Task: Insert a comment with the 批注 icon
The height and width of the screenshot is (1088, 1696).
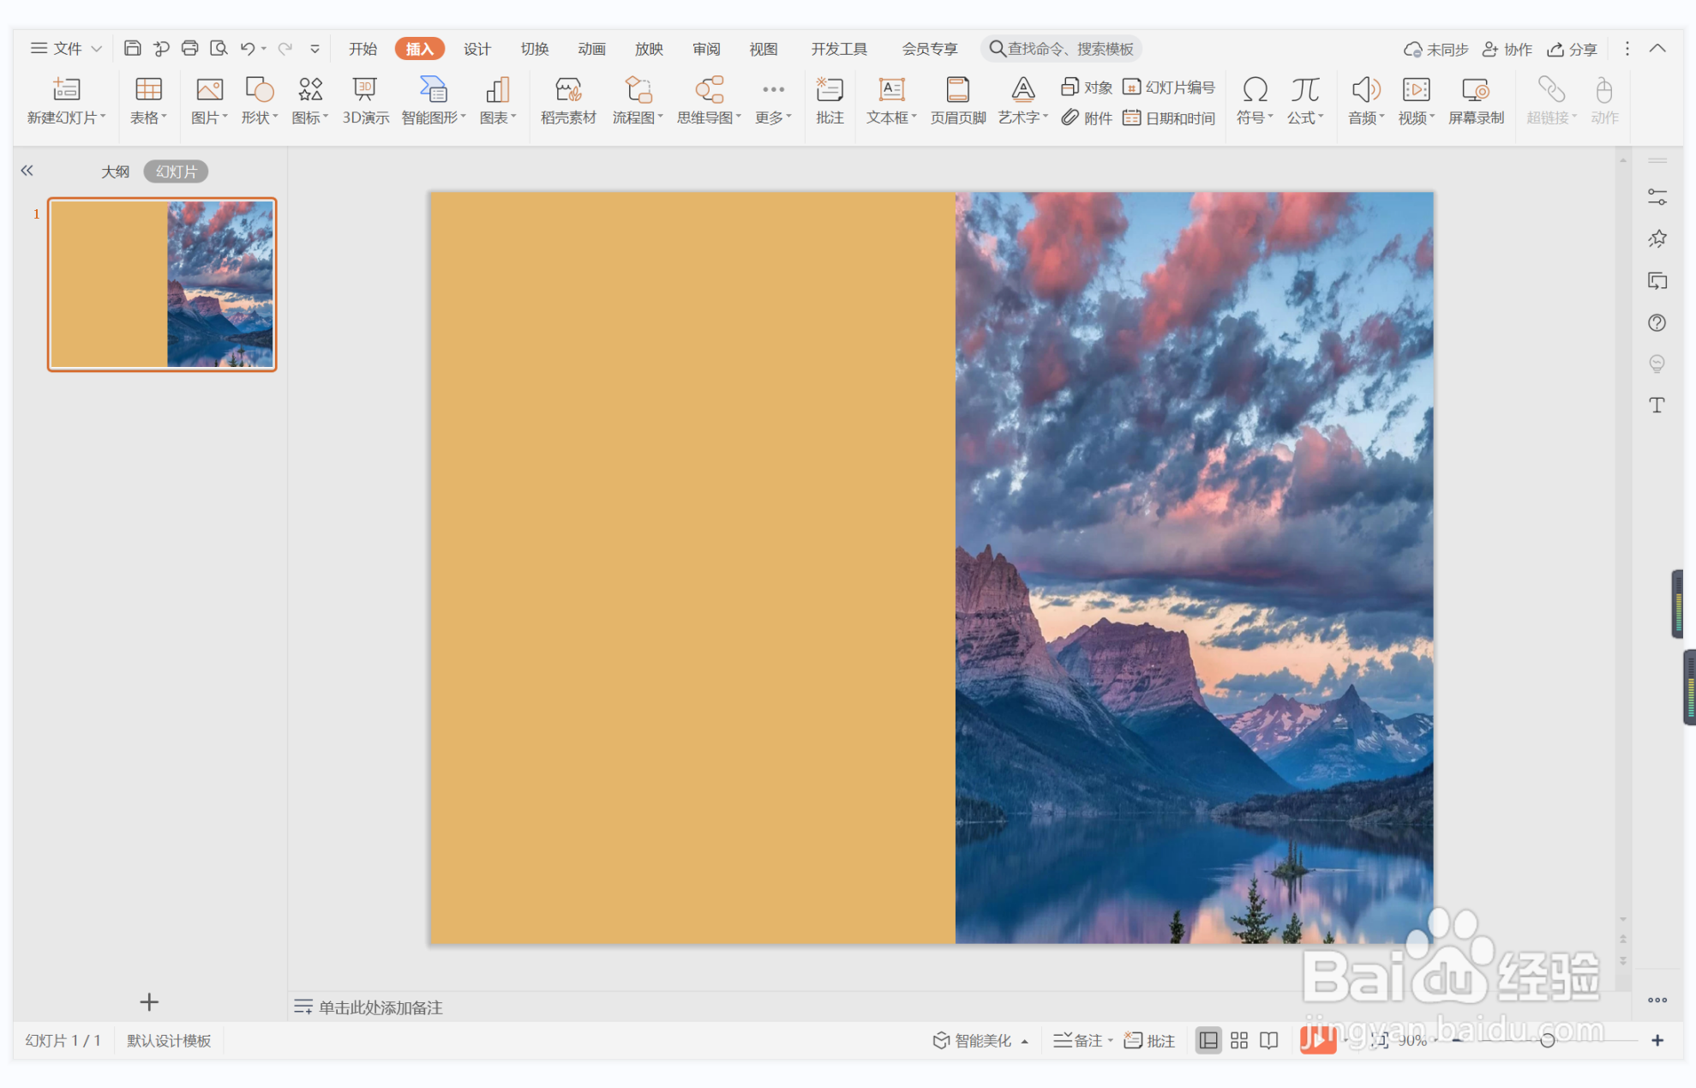Action: [x=829, y=90]
